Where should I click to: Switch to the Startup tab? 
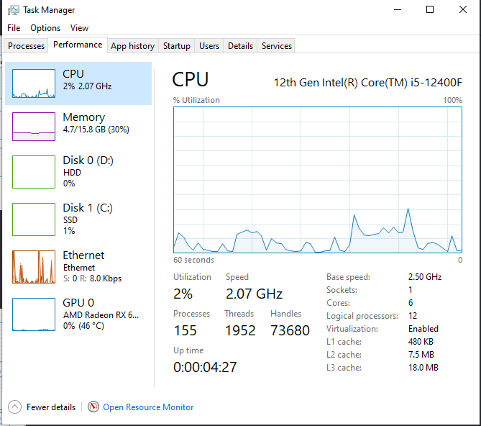176,46
